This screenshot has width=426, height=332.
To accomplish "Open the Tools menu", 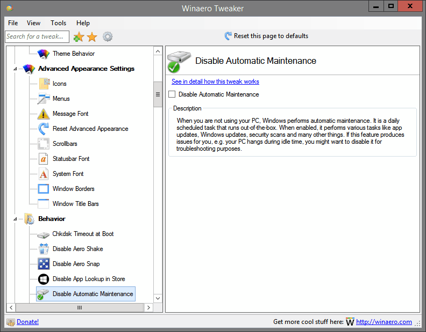I will tap(59, 23).
